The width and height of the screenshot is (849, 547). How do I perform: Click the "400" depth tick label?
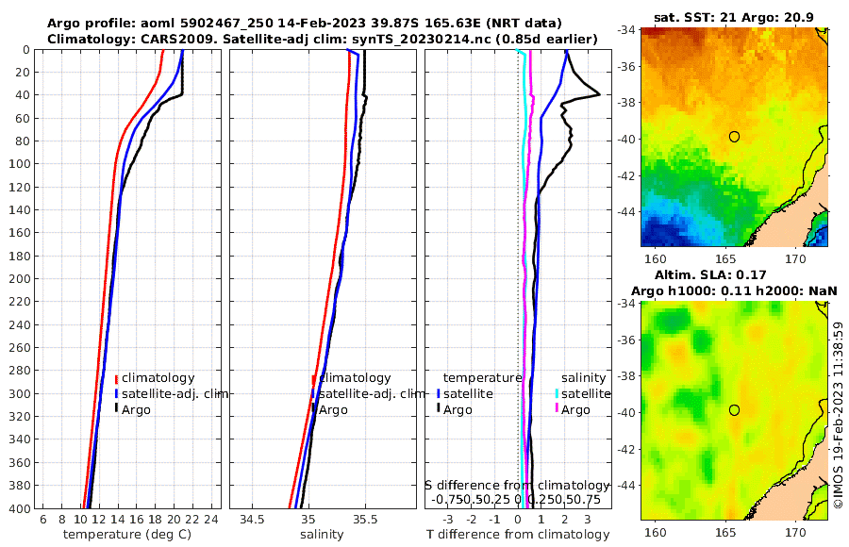click(x=19, y=508)
